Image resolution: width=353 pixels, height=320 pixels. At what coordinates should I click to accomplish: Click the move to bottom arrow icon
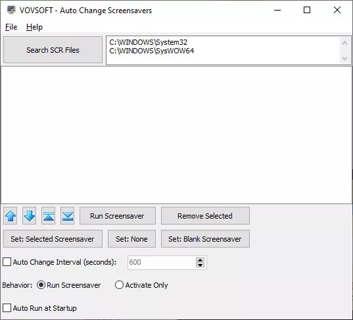click(67, 216)
